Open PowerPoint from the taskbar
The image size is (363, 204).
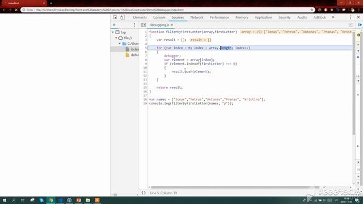79,200
